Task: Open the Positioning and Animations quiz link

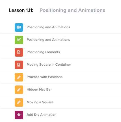Action: [x=48, y=40]
